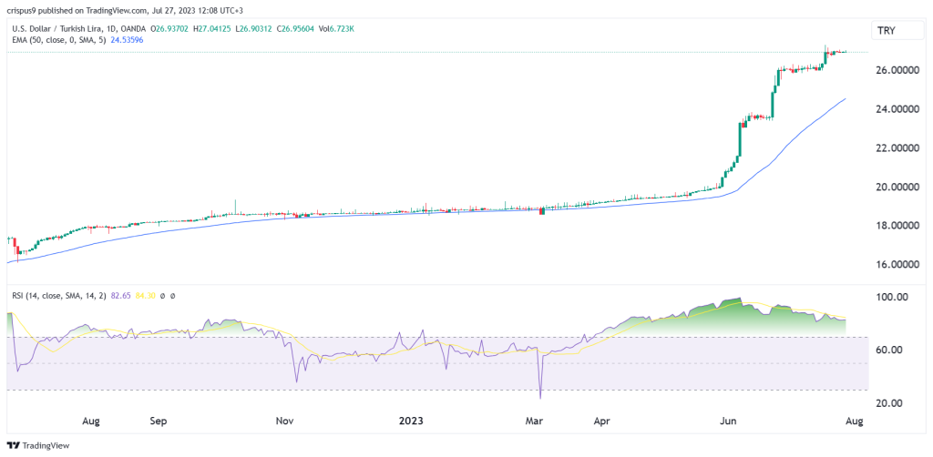Select the Mar time axis marker

tap(536, 422)
